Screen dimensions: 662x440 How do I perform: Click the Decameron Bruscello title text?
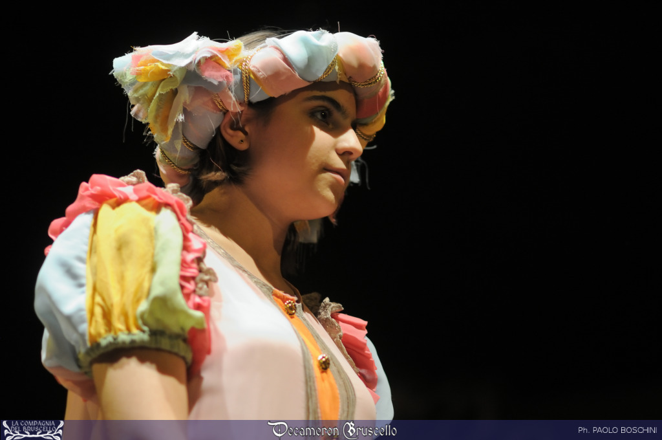pyautogui.click(x=332, y=430)
